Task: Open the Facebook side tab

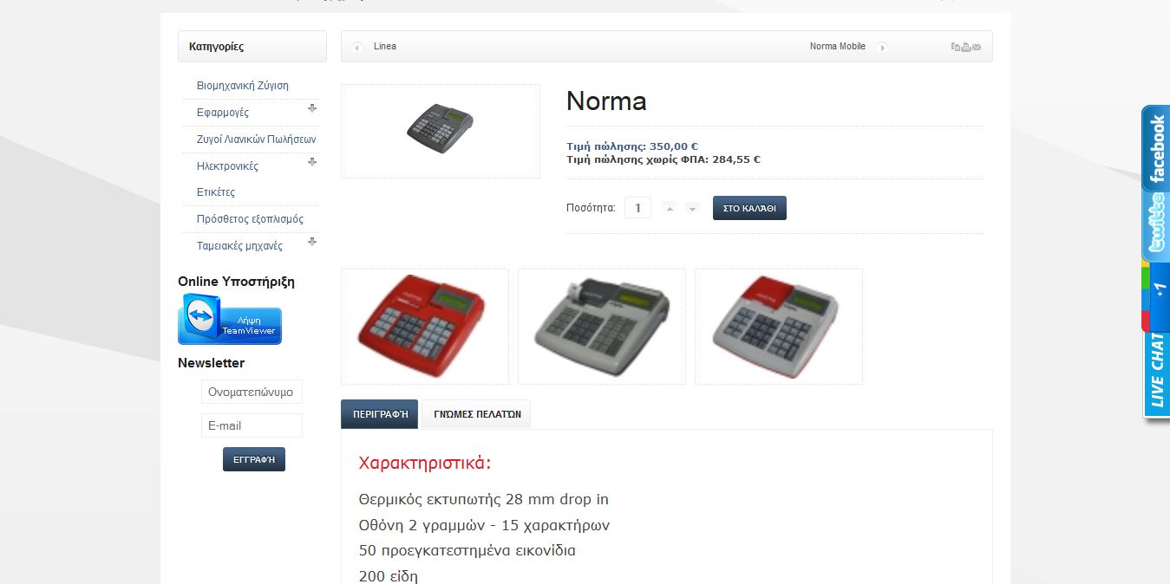Action: tap(1155, 147)
